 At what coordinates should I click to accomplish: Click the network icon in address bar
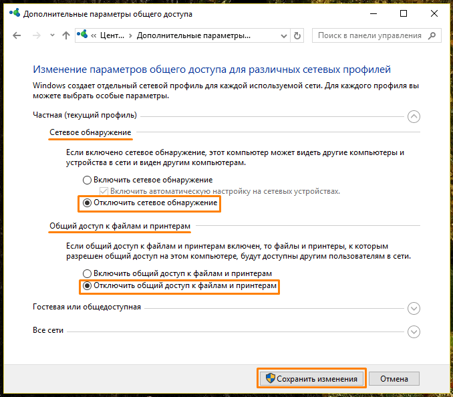[x=82, y=35]
